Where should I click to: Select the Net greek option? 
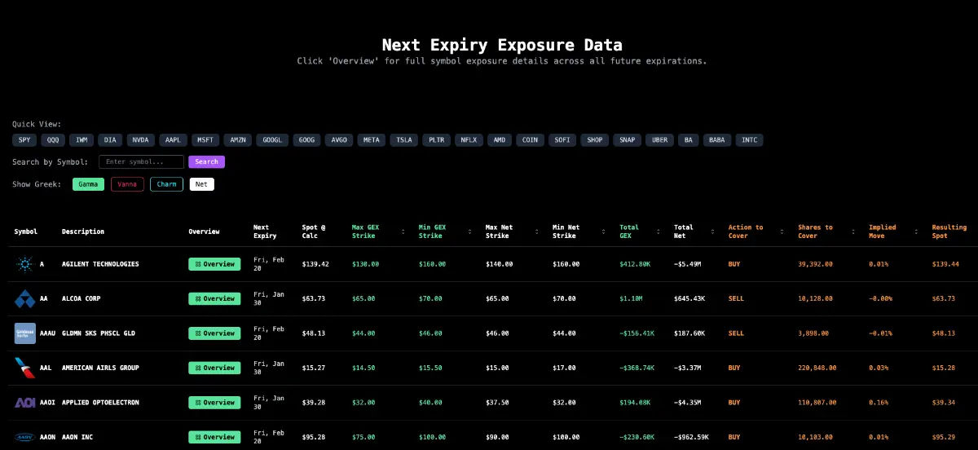(201, 184)
